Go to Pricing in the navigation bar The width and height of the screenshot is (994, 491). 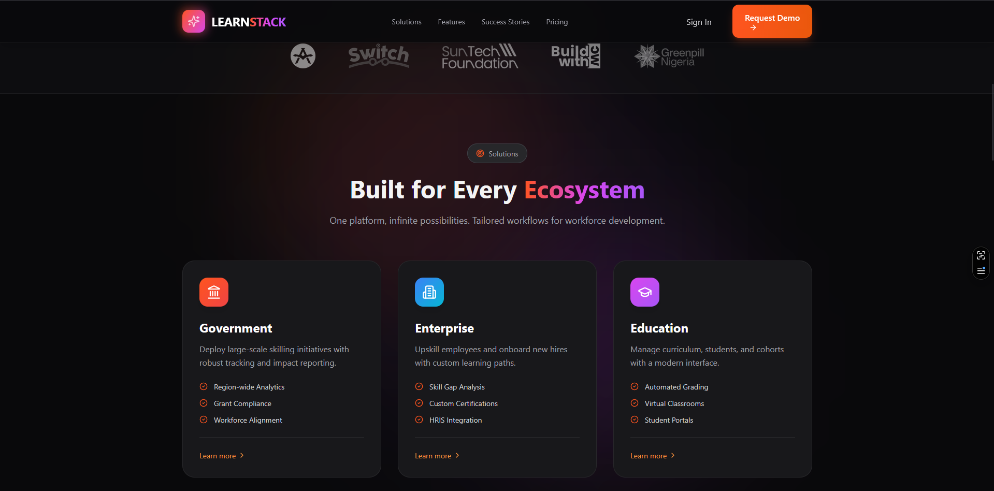557,22
